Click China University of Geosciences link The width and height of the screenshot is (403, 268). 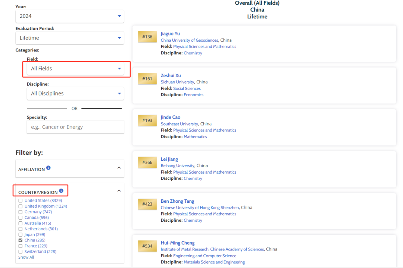[190, 40]
